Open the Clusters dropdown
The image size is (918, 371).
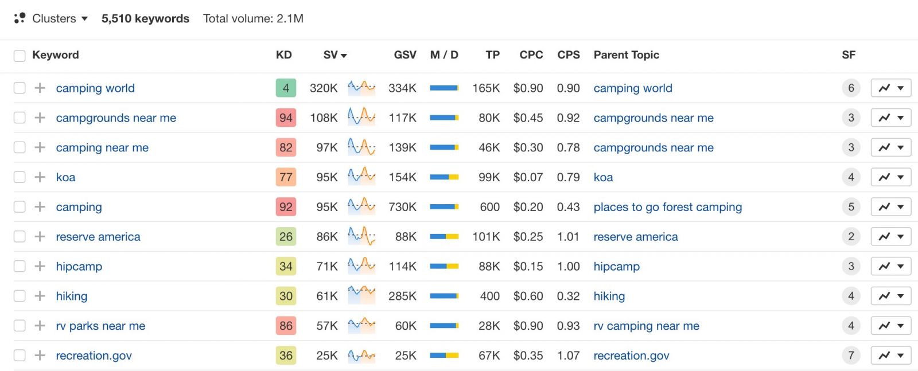51,18
